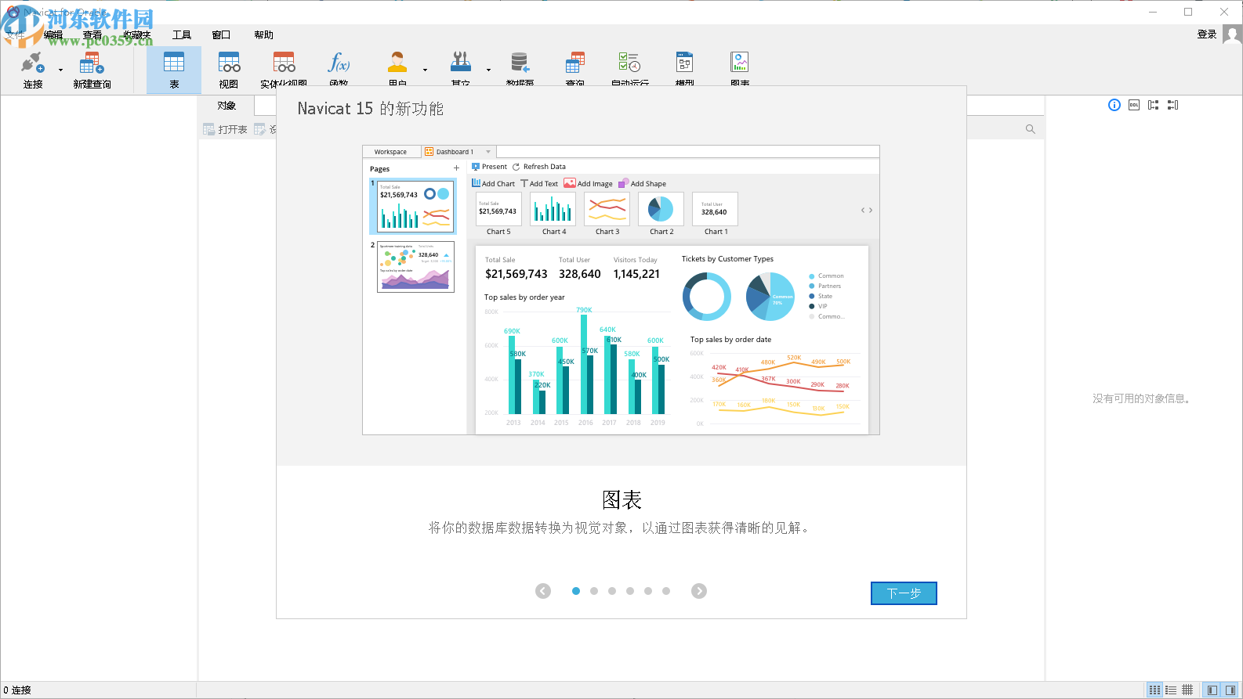Click the 登录 sign-in link
The width and height of the screenshot is (1243, 699).
(1207, 34)
